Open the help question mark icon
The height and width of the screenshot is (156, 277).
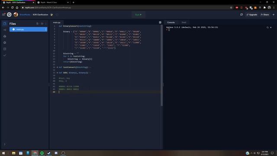tap(5, 144)
